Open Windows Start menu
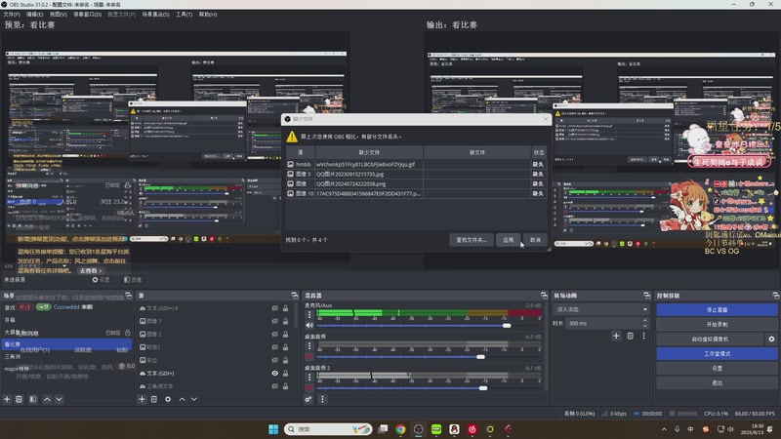The height and width of the screenshot is (439, 781). click(273, 429)
